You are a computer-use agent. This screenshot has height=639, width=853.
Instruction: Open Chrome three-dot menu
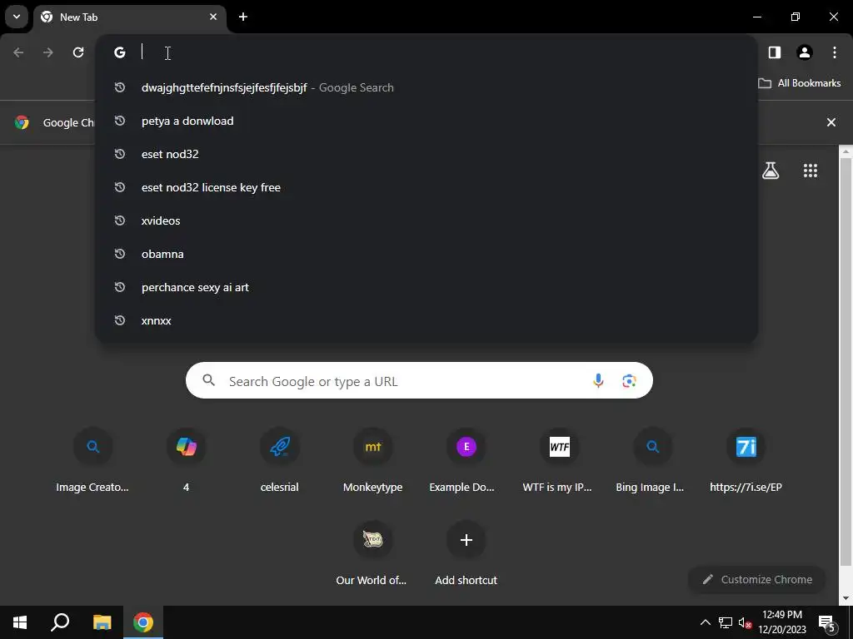pos(835,52)
